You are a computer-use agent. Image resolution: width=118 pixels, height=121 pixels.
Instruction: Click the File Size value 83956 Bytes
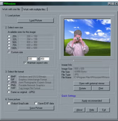coord(92,72)
